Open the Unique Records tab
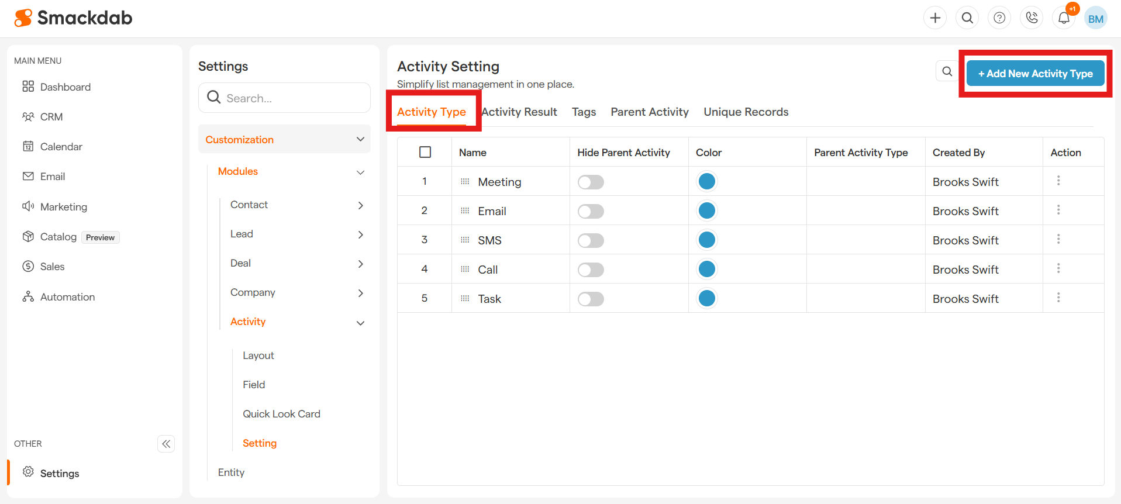 click(x=746, y=112)
